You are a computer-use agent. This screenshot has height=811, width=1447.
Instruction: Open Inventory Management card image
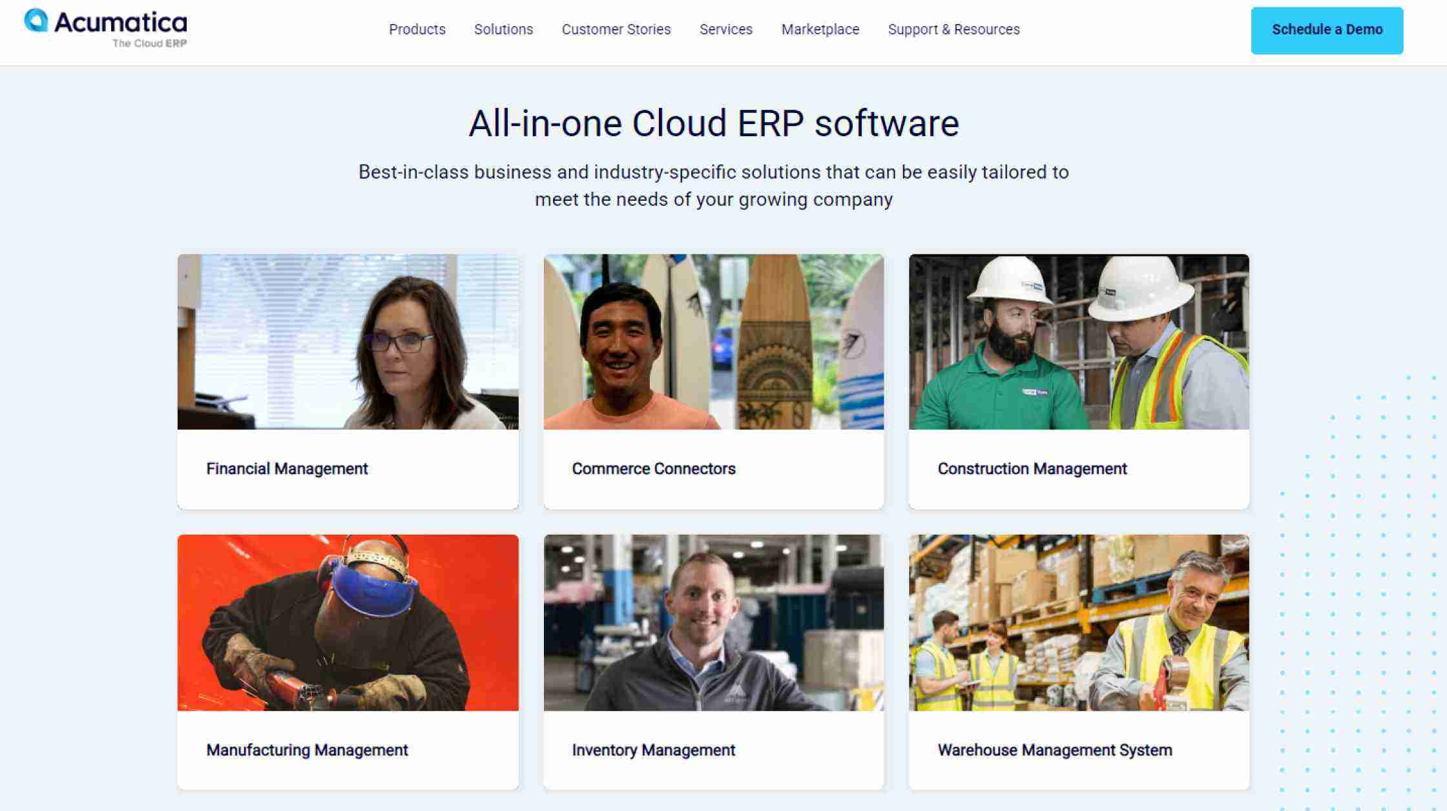pyautogui.click(x=713, y=622)
